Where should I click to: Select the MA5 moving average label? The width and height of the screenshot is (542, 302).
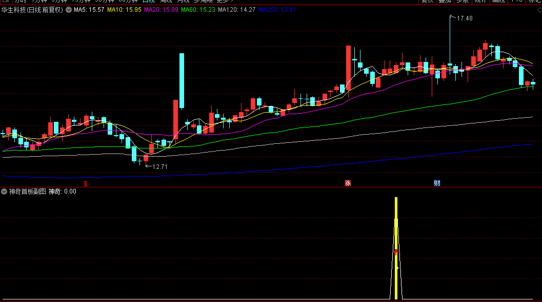(89, 10)
